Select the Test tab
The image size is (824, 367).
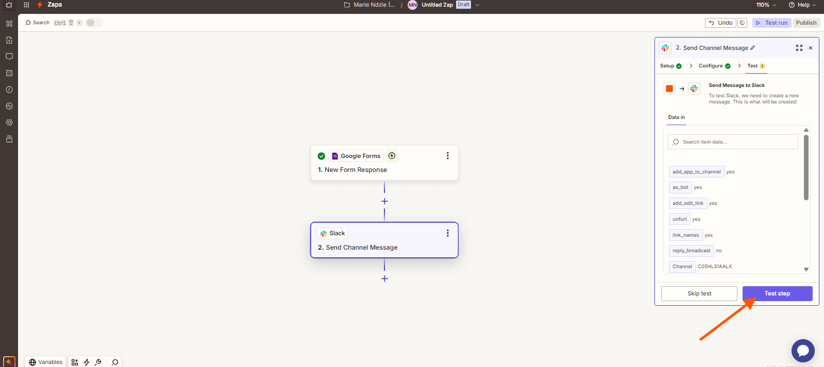[x=756, y=66]
